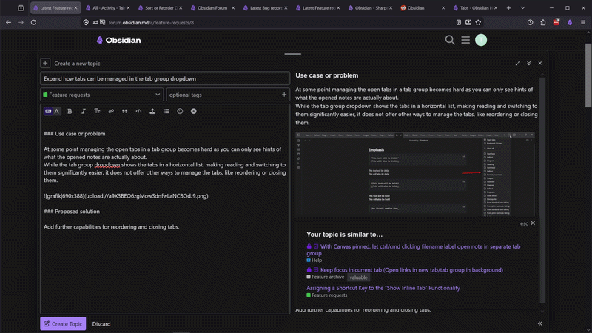This screenshot has width=592, height=333.
Task: Open Keep focus in current tab topic
Action: (411, 269)
